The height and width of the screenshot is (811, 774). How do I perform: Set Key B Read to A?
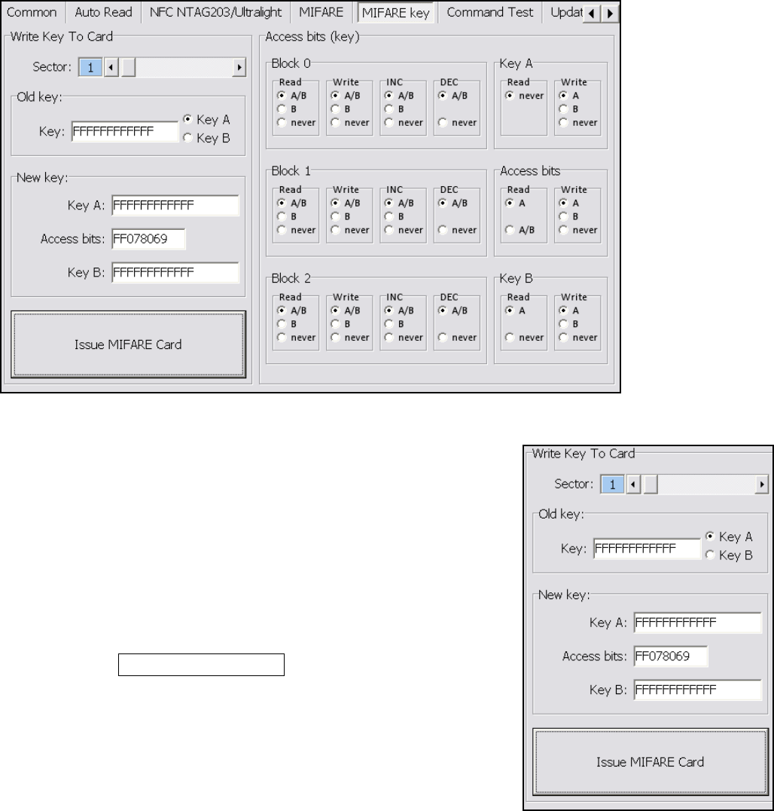[516, 311]
